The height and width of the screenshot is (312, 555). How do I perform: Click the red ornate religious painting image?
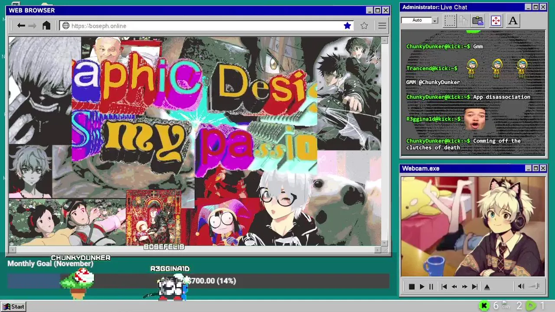153,218
